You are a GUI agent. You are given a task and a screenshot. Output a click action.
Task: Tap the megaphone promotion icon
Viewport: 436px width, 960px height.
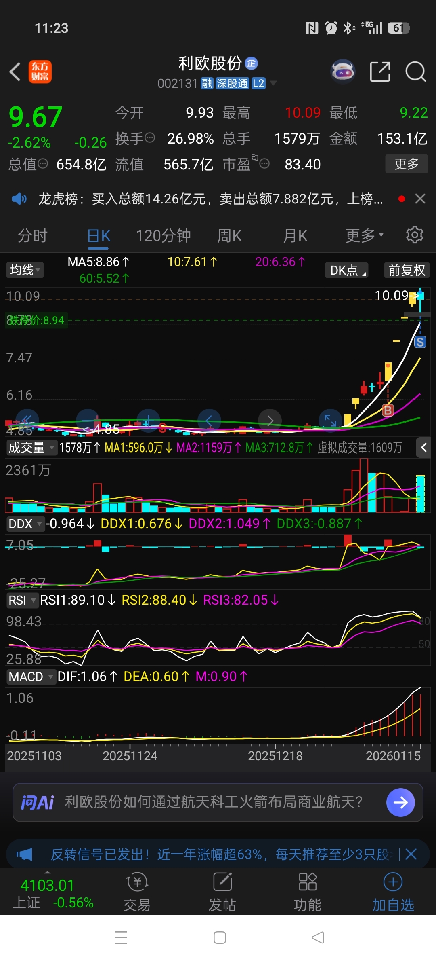pyautogui.click(x=24, y=854)
